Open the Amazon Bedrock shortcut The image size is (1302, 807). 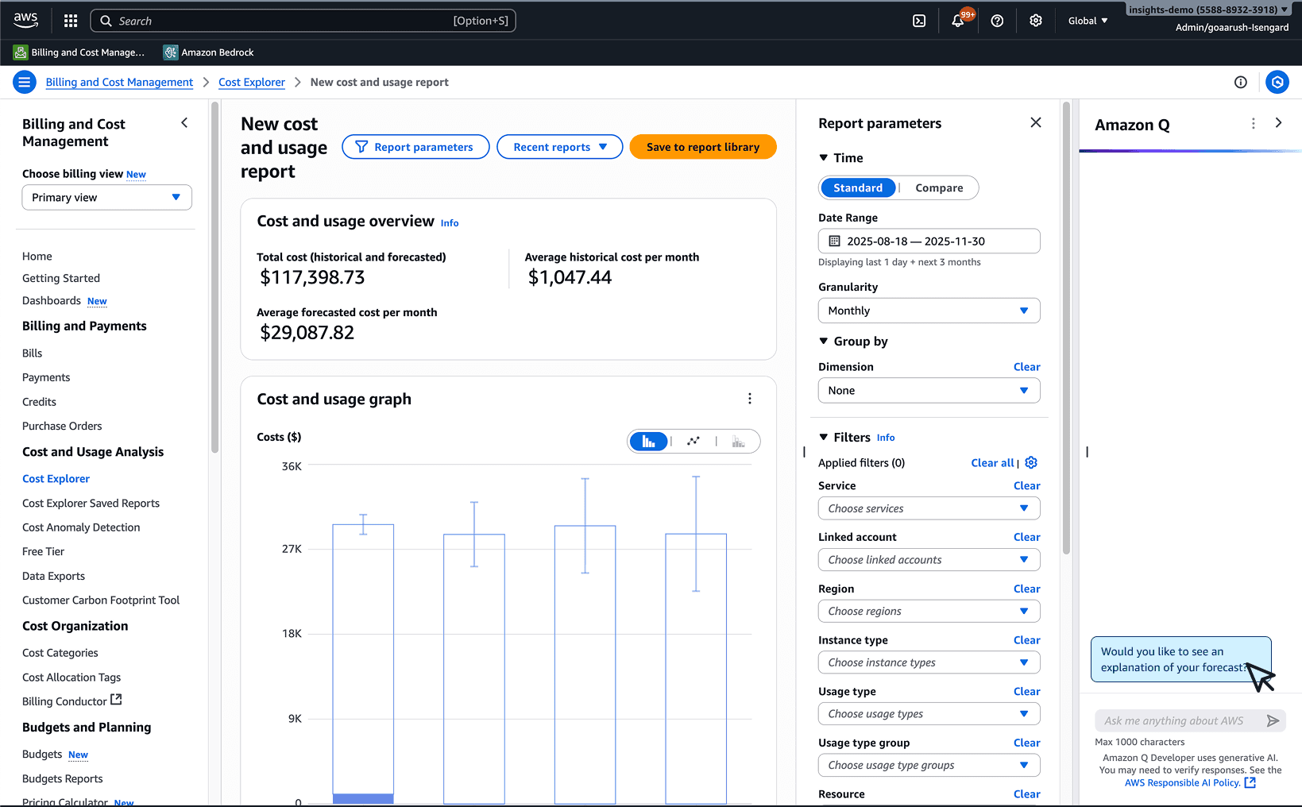pos(209,52)
